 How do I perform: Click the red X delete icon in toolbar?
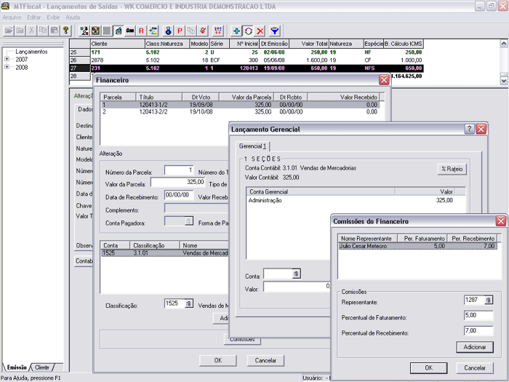click(260, 31)
